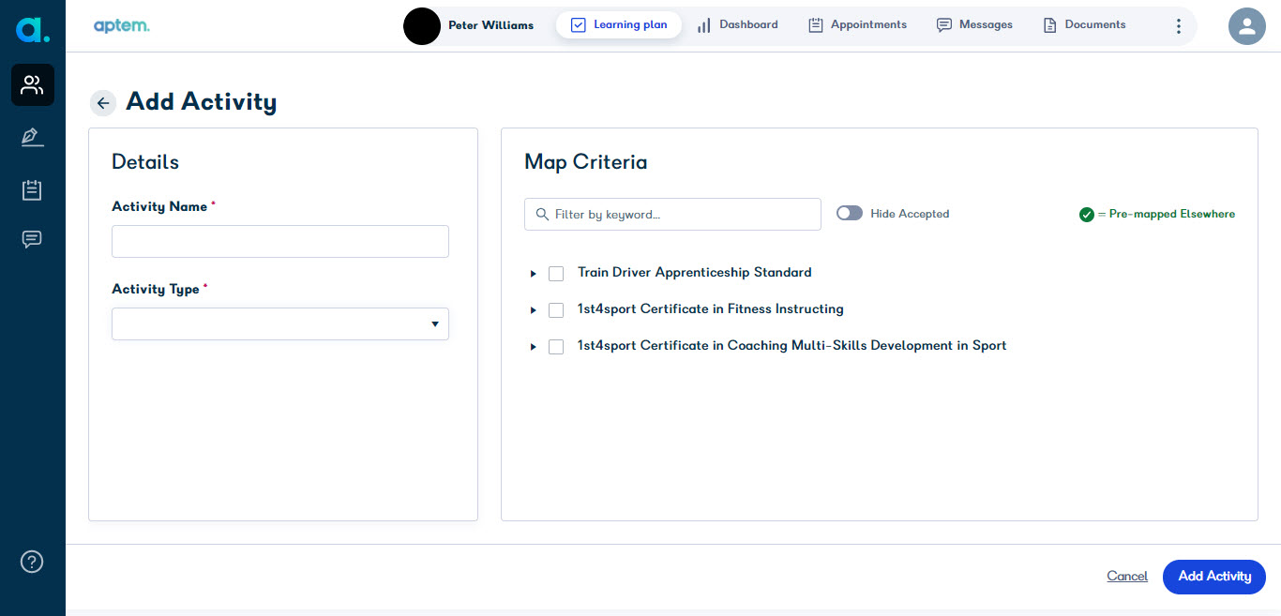This screenshot has width=1281, height=616.
Task: Click the Aptem logo in the sidebar
Action: pos(32,30)
